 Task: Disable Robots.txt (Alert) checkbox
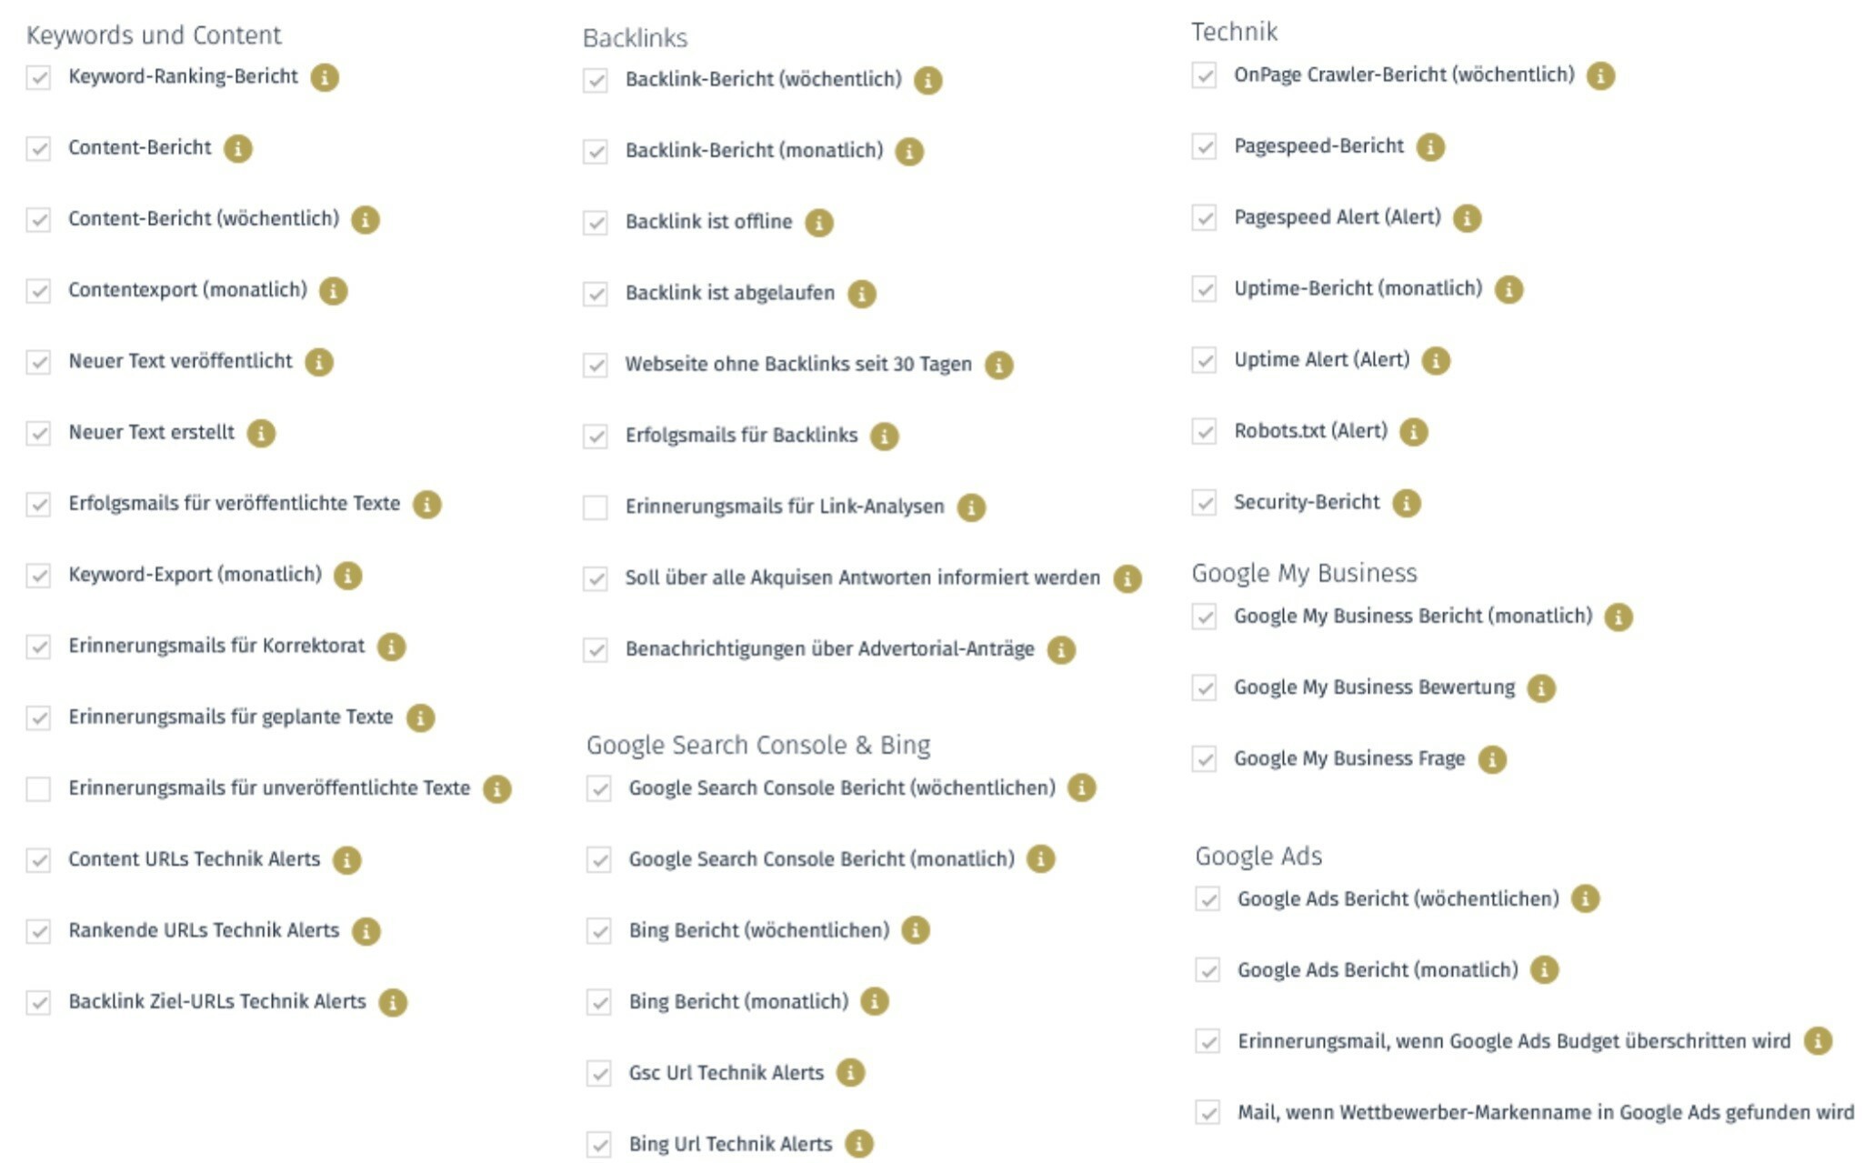(x=1205, y=431)
